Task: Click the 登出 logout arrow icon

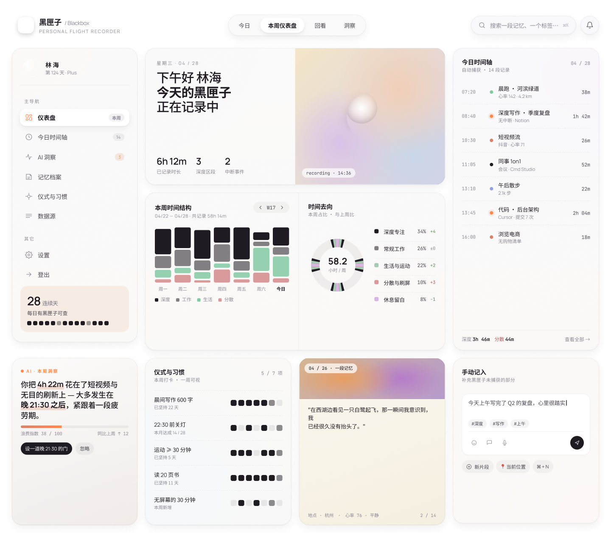Action: [x=29, y=274]
